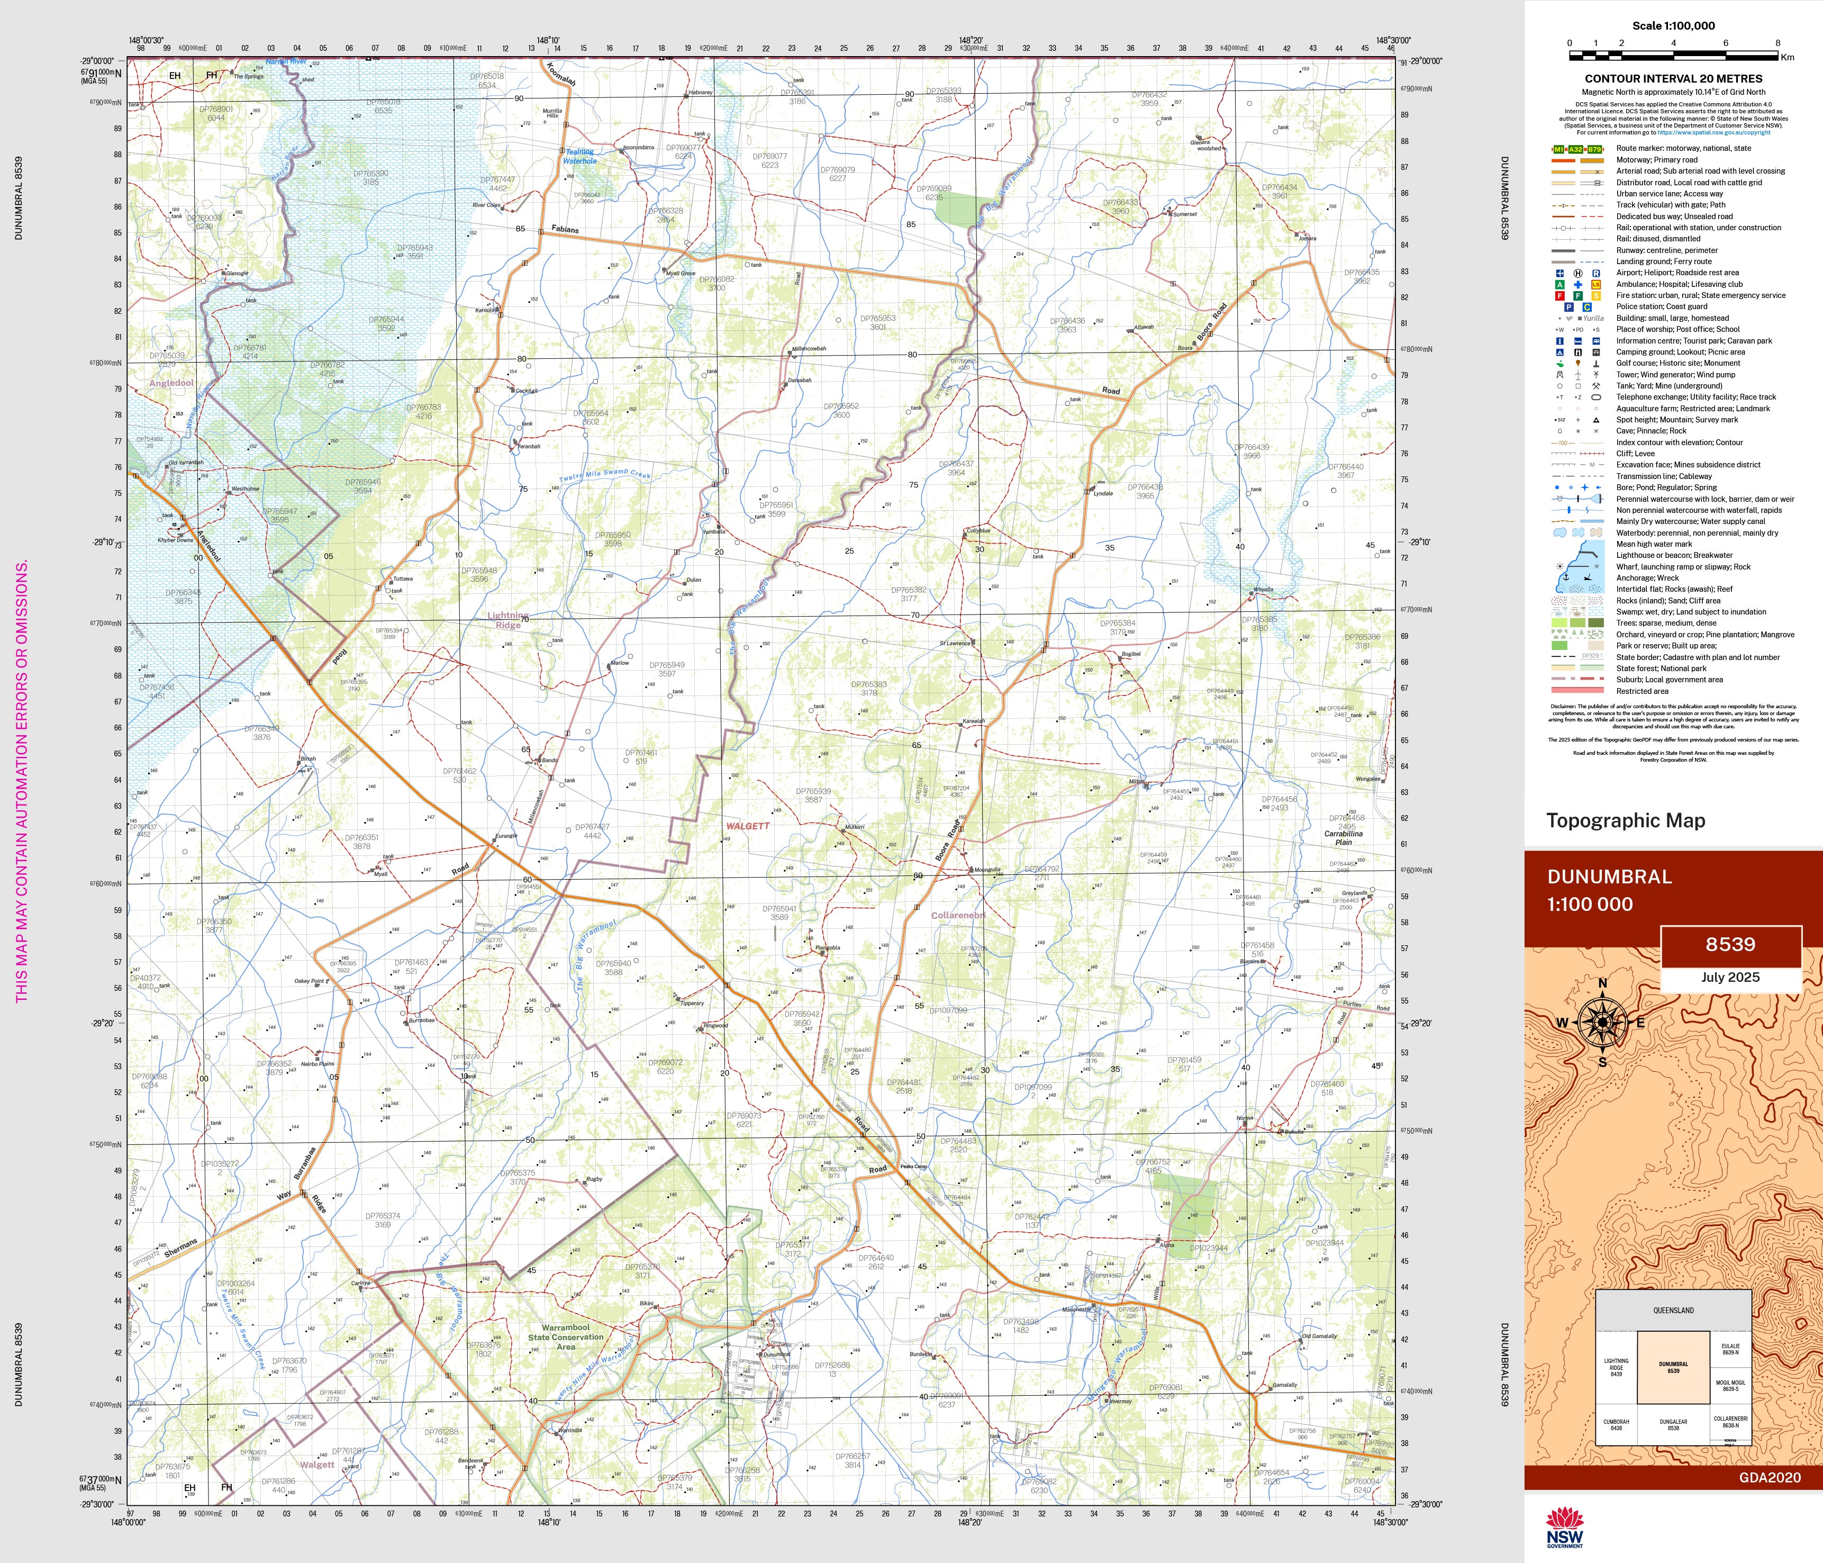Select the Police station P icon
Image resolution: width=1823 pixels, height=1563 pixels.
point(1568,307)
